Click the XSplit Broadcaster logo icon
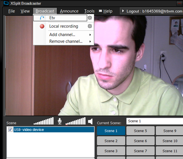Image resolution: width=183 pixels, height=159 pixels. click(x=6, y=3)
